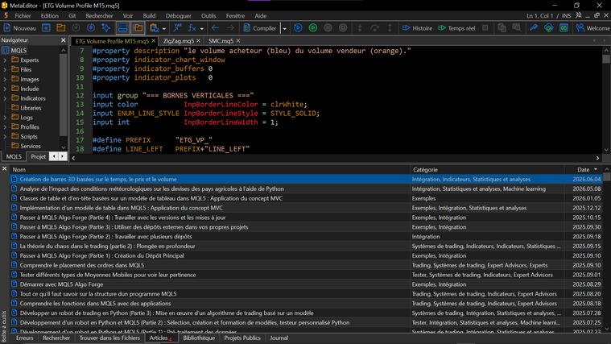611x344 pixels.
Task: Close the Navigateur panel
Action: [64, 40]
